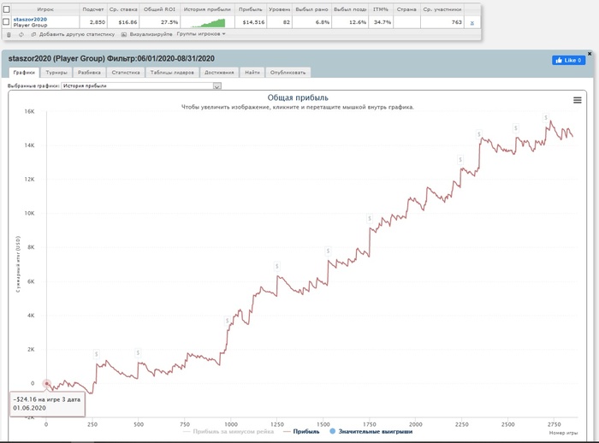The height and width of the screenshot is (443, 599).
Task: Sort by the Подсчет column header
Action: pos(92,9)
